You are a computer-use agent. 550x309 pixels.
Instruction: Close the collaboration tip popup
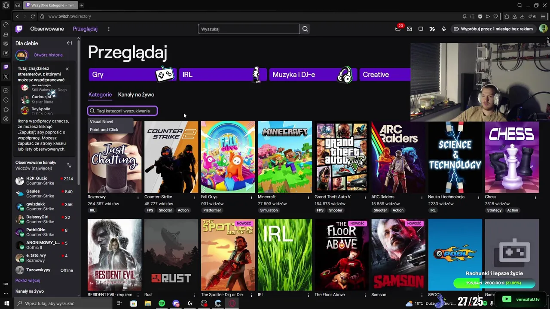pos(67,69)
